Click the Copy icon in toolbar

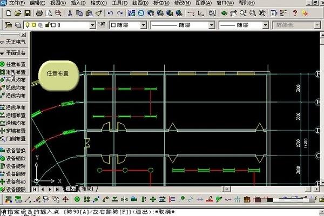[79, 13]
